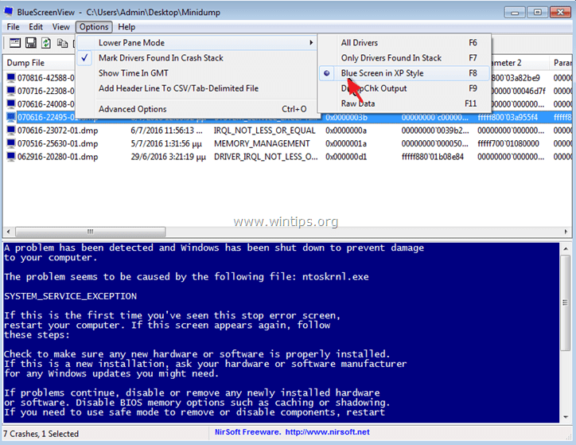Click Advanced Options menu entry
576x445 pixels.
click(133, 109)
